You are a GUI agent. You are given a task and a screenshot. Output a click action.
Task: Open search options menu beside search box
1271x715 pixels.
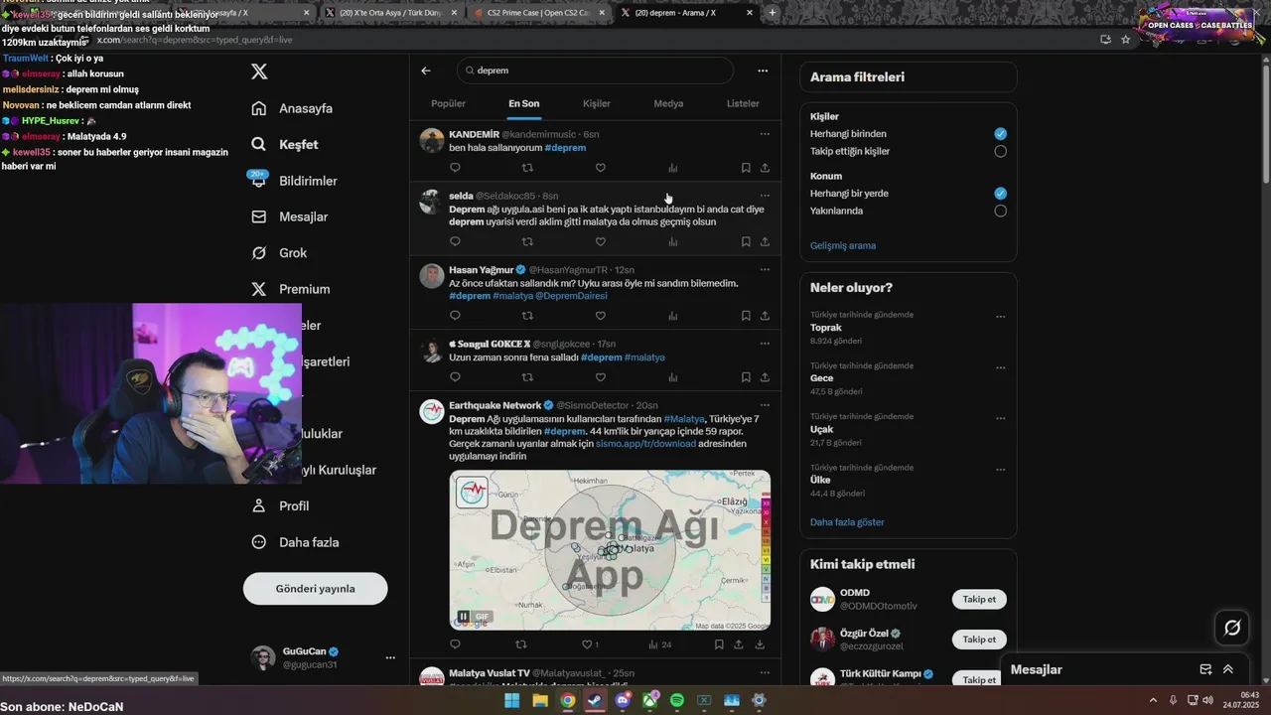coord(763,71)
